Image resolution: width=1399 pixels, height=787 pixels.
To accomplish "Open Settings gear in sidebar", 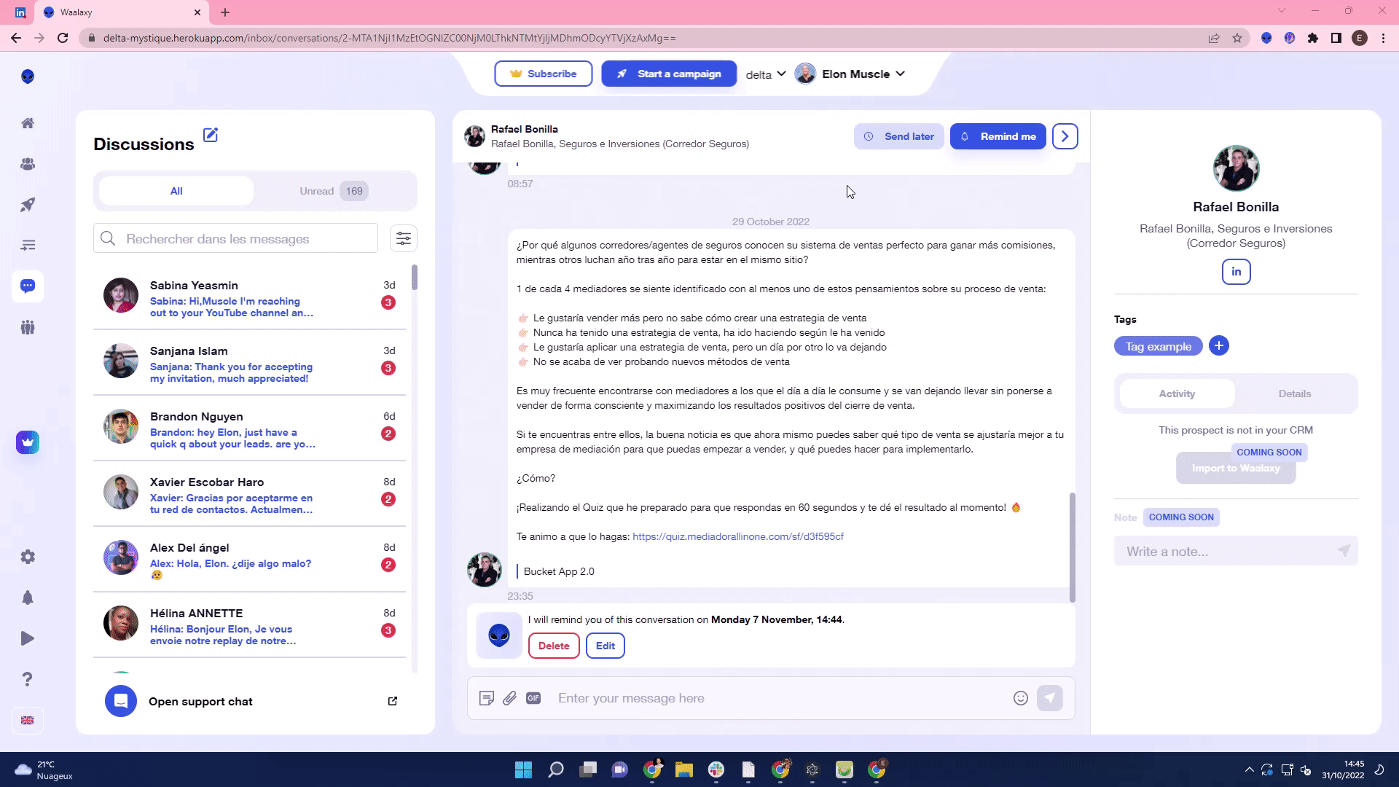I will [x=28, y=557].
